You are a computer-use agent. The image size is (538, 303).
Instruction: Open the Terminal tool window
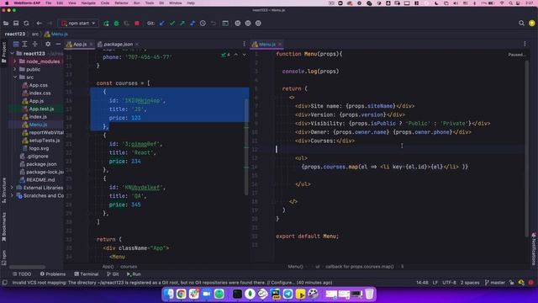point(87,274)
